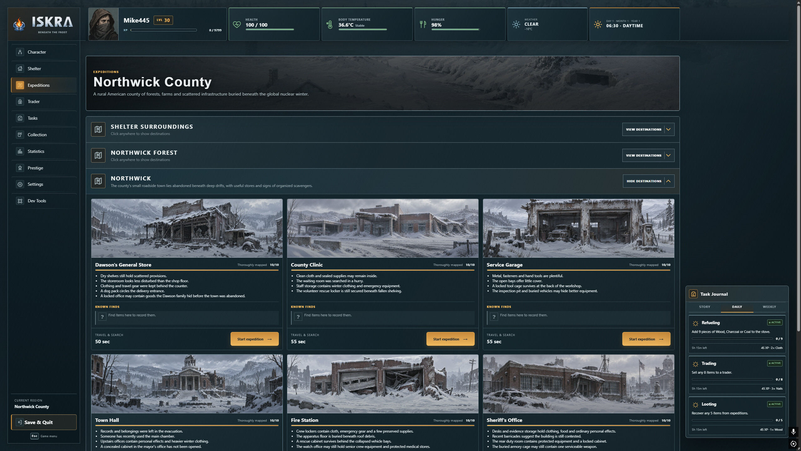This screenshot has width=801, height=451.
Task: Expand Shelter Surroundings View Destinations
Action: (648, 129)
